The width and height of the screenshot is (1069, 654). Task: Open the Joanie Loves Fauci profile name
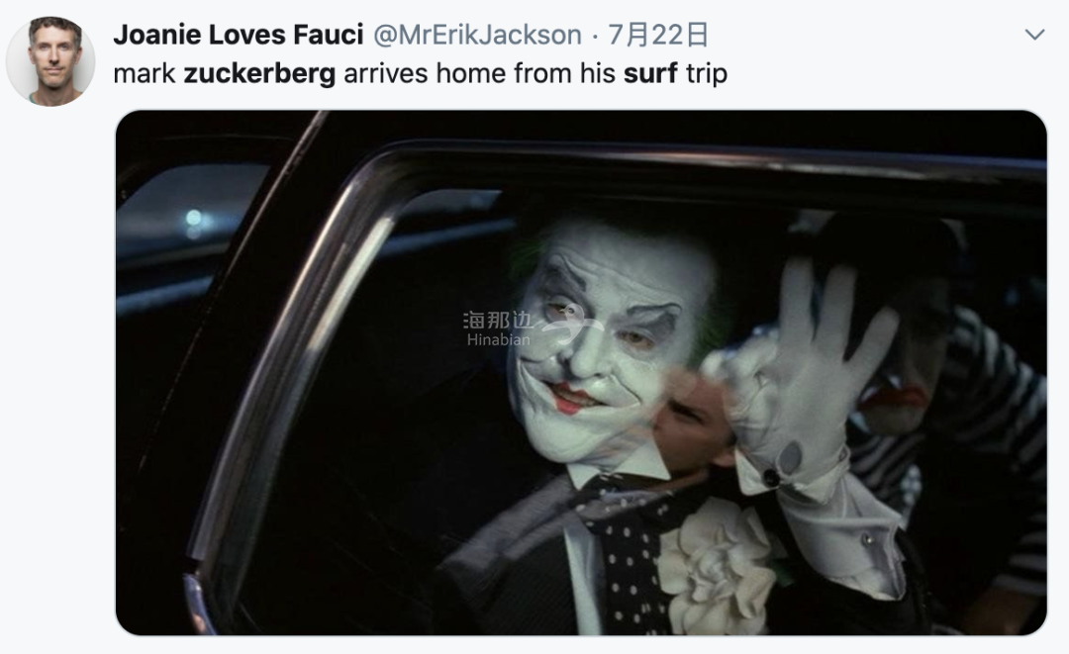[238, 35]
